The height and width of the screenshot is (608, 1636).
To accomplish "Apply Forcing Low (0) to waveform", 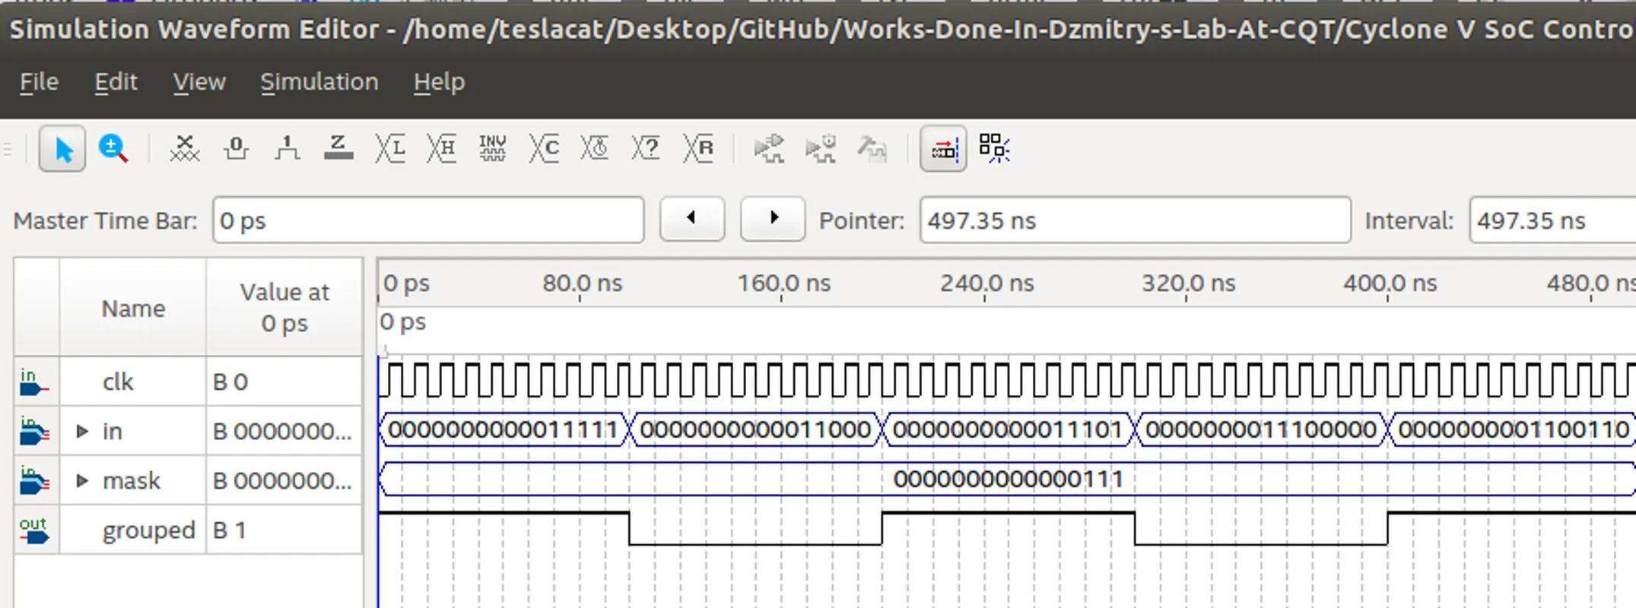I will pyautogui.click(x=236, y=149).
